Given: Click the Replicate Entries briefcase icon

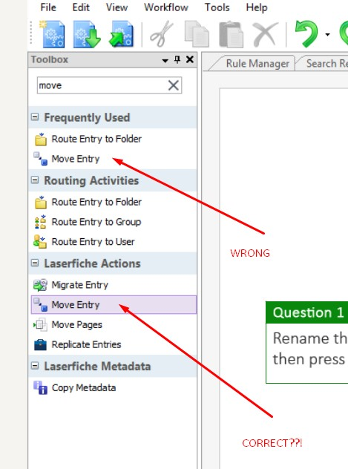Looking at the screenshot, I should coord(40,344).
